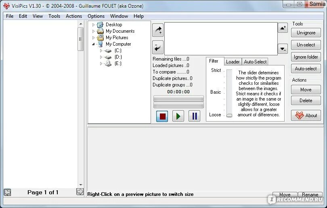Image resolution: width=327 pixels, height=208 pixels.
Task: Click the fit-to-window icon beside Page 1 of 1
Action: (x=7, y=192)
